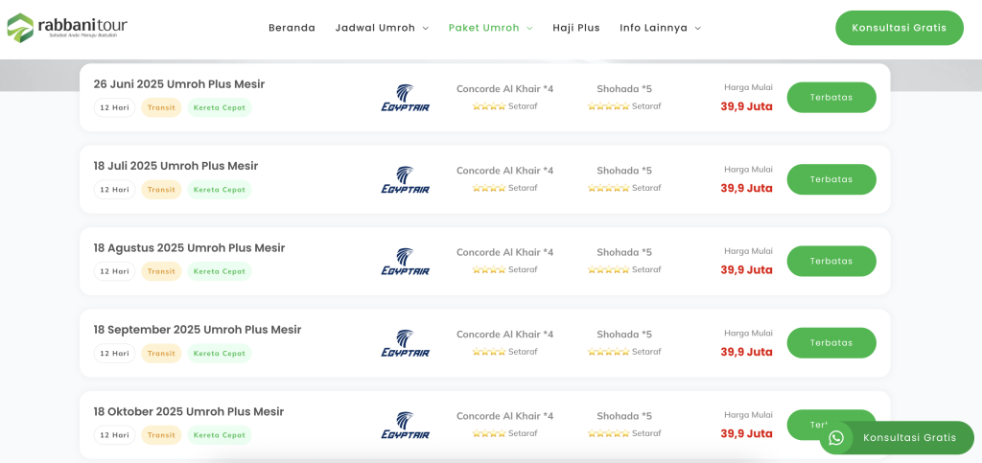Click EgyptAir logo on 18 Agustus package
The width and height of the screenshot is (982, 463).
tap(406, 262)
